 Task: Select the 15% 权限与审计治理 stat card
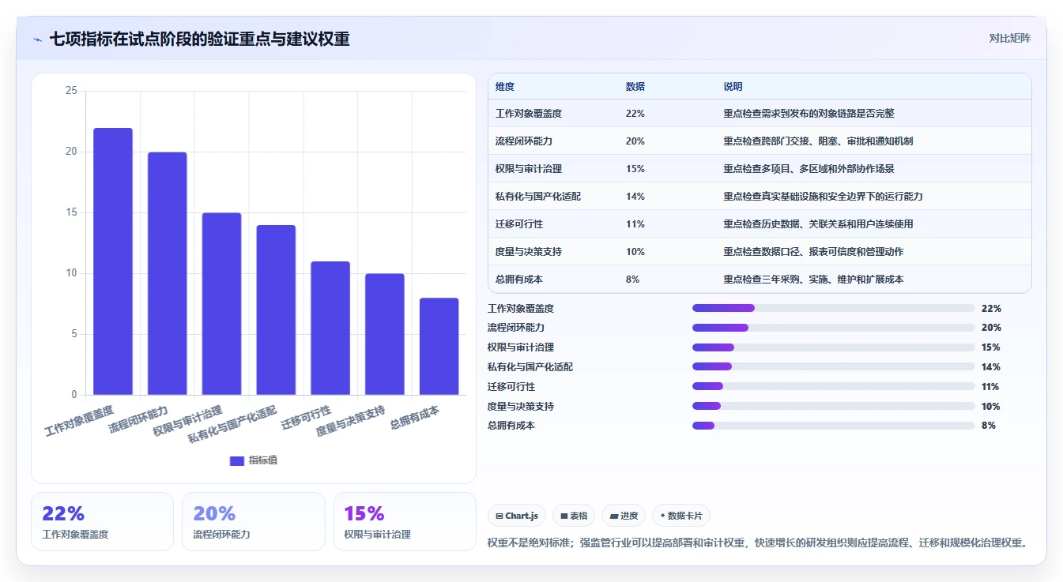[405, 521]
